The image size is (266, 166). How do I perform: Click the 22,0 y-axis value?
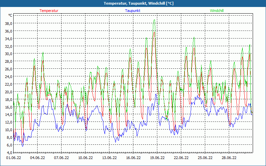9,84
